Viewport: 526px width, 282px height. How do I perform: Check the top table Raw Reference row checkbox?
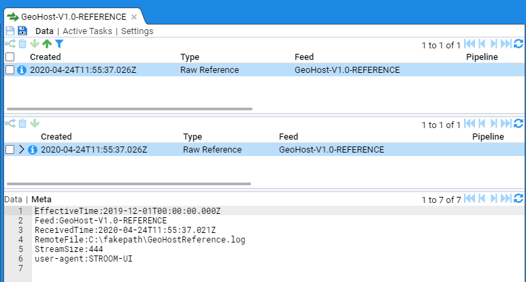10,70
